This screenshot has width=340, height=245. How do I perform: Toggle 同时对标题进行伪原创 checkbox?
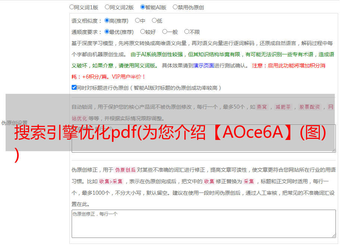[74, 87]
